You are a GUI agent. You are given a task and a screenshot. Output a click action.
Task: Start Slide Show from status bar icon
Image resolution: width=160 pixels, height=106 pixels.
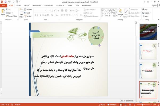(x=134, y=105)
